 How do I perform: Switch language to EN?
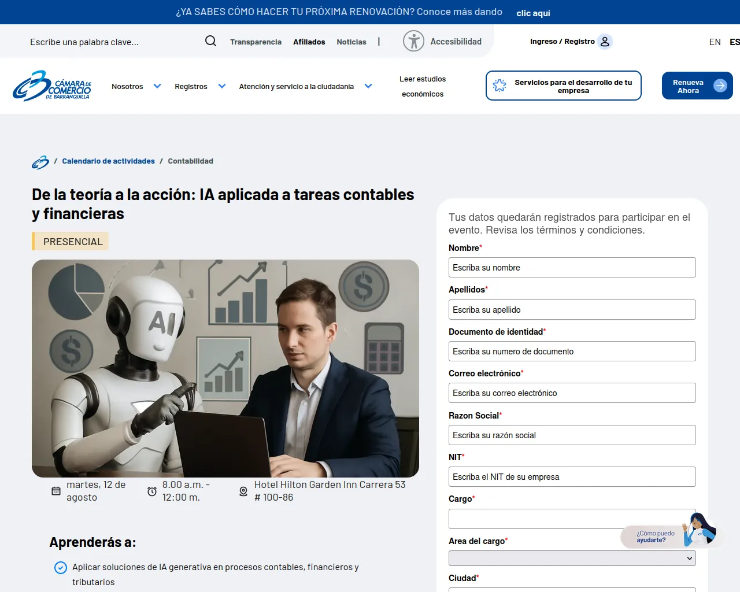715,42
